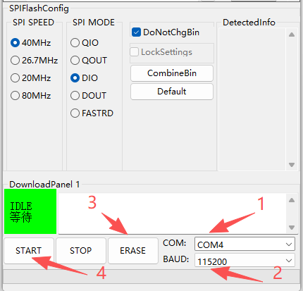Click the download log scroll down arrow
303x291 pixels.
292,228
